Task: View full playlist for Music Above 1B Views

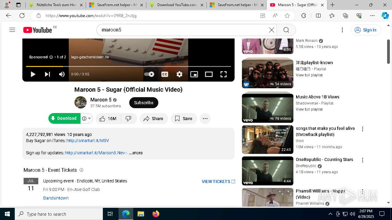Action: point(309,109)
